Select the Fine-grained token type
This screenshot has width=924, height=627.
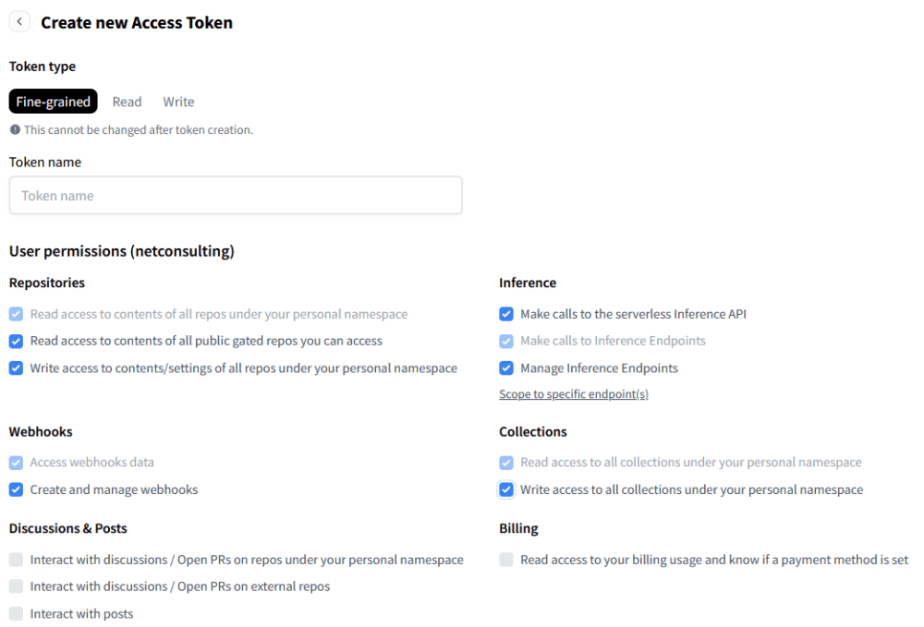(53, 102)
